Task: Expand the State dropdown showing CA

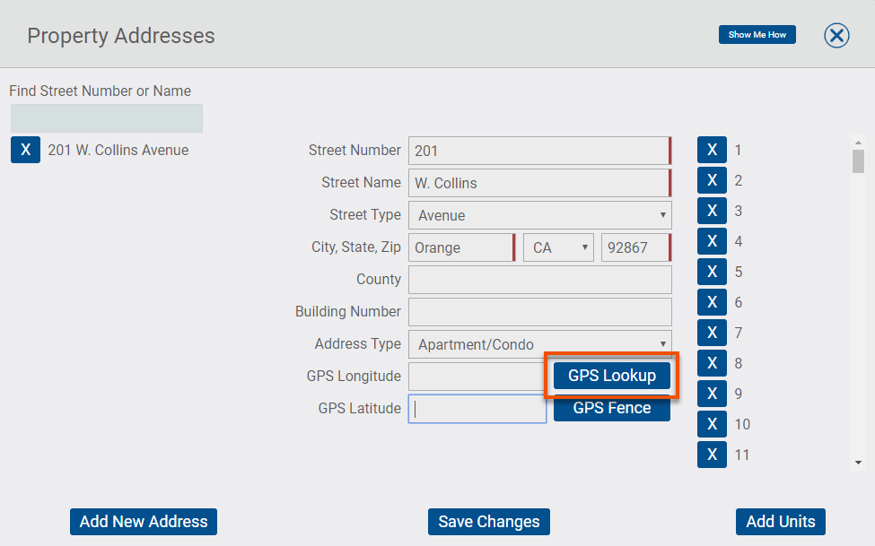Action: (x=558, y=247)
